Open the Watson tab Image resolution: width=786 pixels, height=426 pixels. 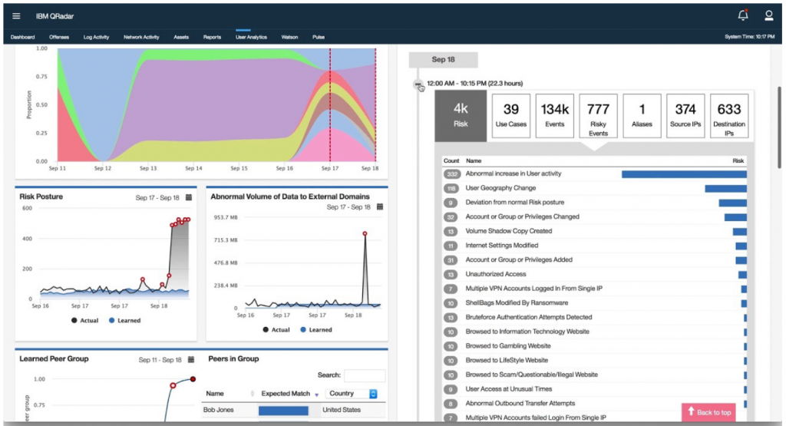pos(289,37)
